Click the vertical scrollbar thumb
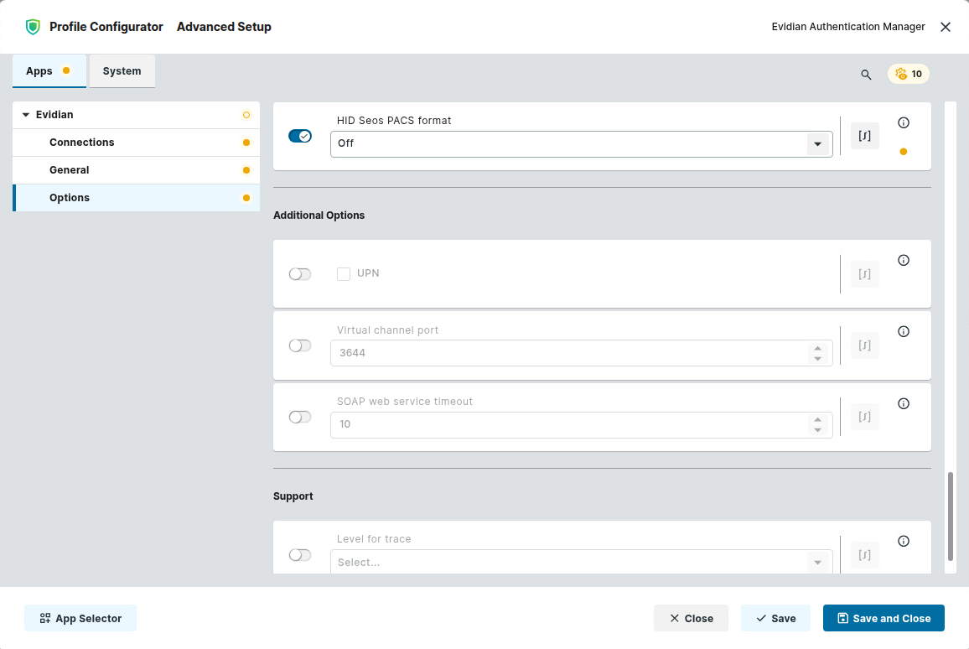The width and height of the screenshot is (969, 649). pos(951,517)
